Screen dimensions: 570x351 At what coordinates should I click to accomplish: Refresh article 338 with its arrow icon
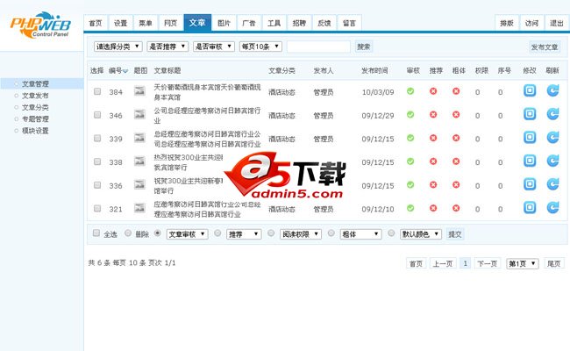point(552,161)
